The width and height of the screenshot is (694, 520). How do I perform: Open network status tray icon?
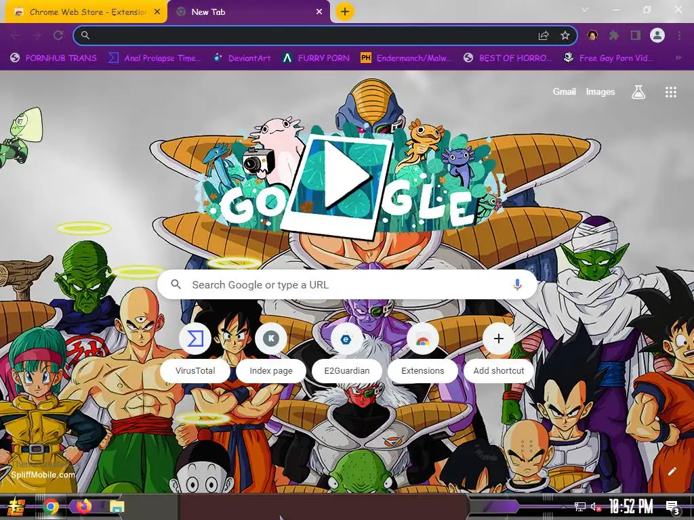(579, 506)
